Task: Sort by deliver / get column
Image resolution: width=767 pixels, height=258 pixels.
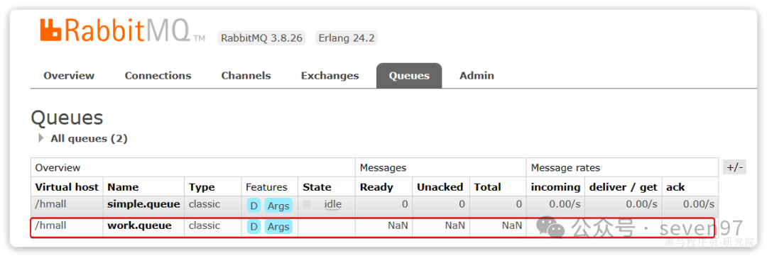Action: 624,187
